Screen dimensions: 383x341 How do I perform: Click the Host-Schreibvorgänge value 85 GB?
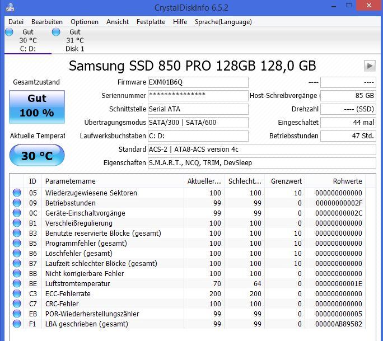(x=348, y=96)
